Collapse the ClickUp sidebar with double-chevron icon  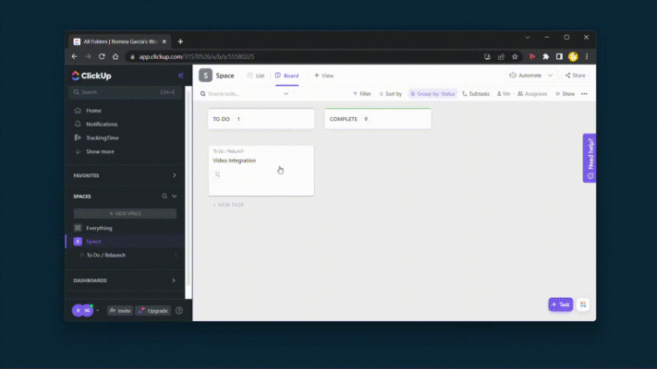180,76
